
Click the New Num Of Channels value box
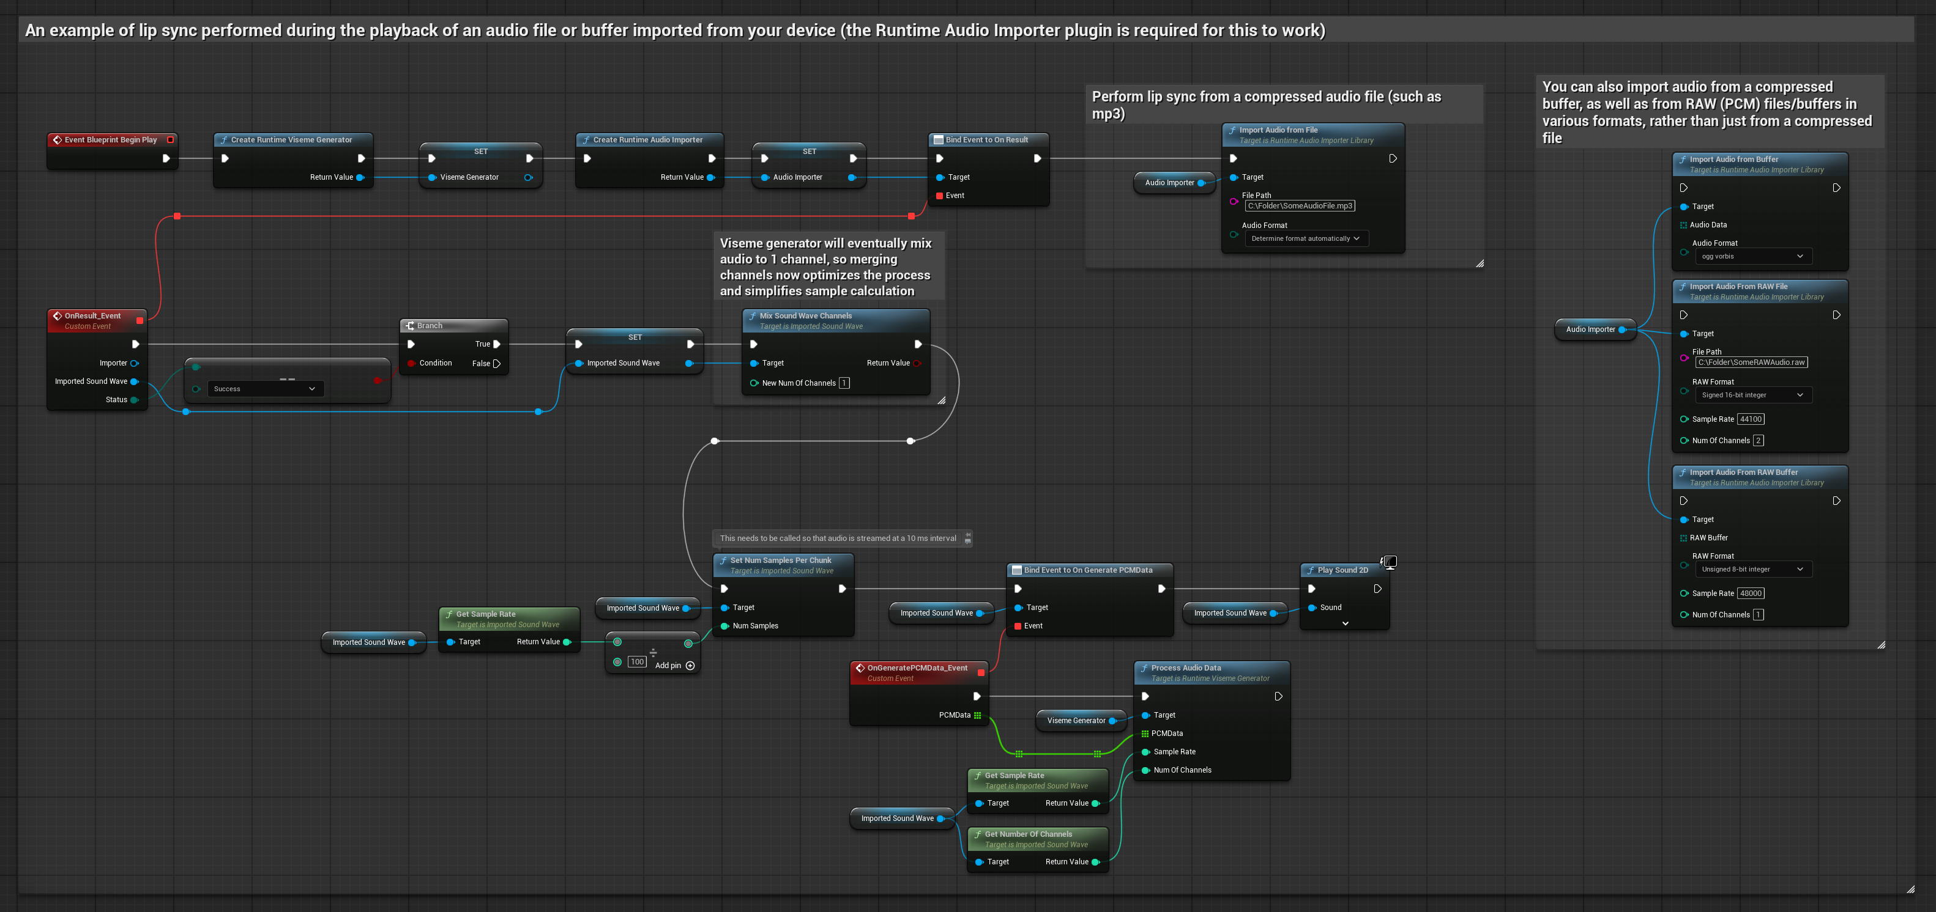[x=844, y=383]
